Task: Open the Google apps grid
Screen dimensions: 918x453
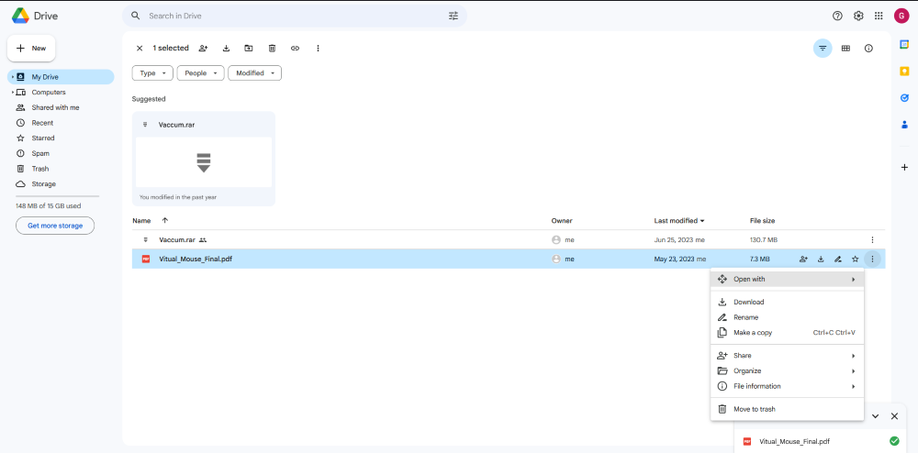Action: (879, 16)
